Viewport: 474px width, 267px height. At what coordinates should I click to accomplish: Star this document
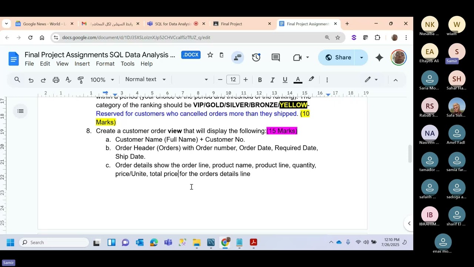tap(210, 55)
